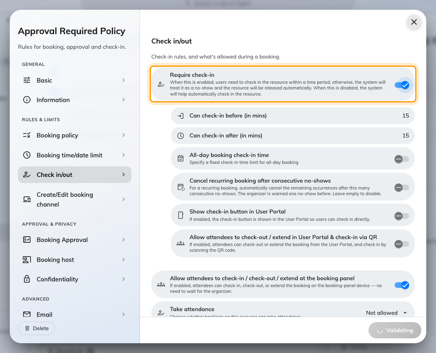Open the Take attendance Not allowed dropdown
Screen dimensions: 436x353
(386, 313)
